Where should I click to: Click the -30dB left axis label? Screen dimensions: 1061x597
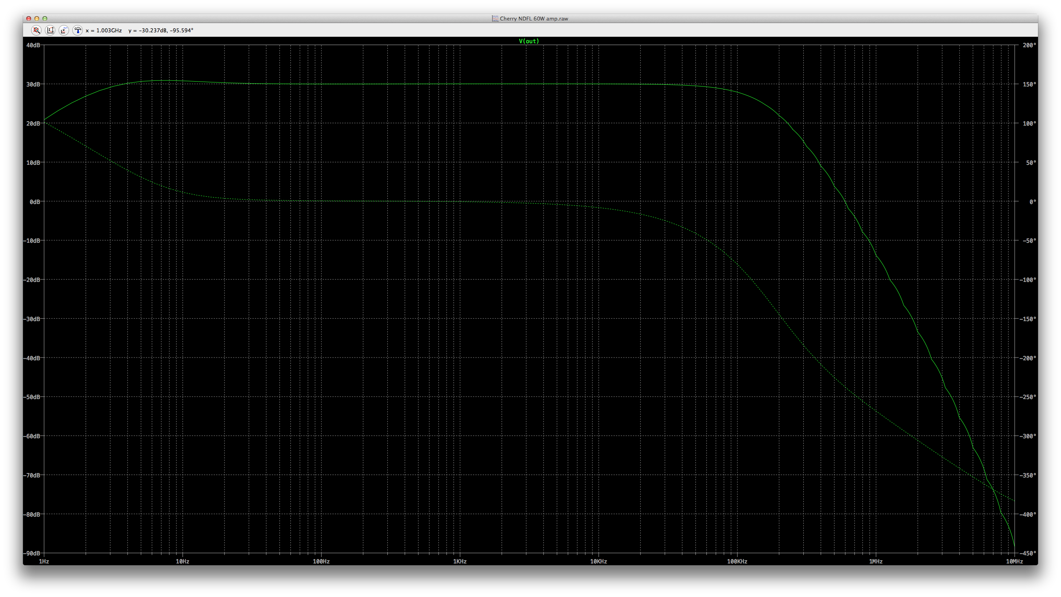pos(32,319)
